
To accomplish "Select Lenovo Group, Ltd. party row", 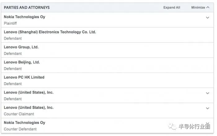I will pyautogui.click(x=107, y=50).
